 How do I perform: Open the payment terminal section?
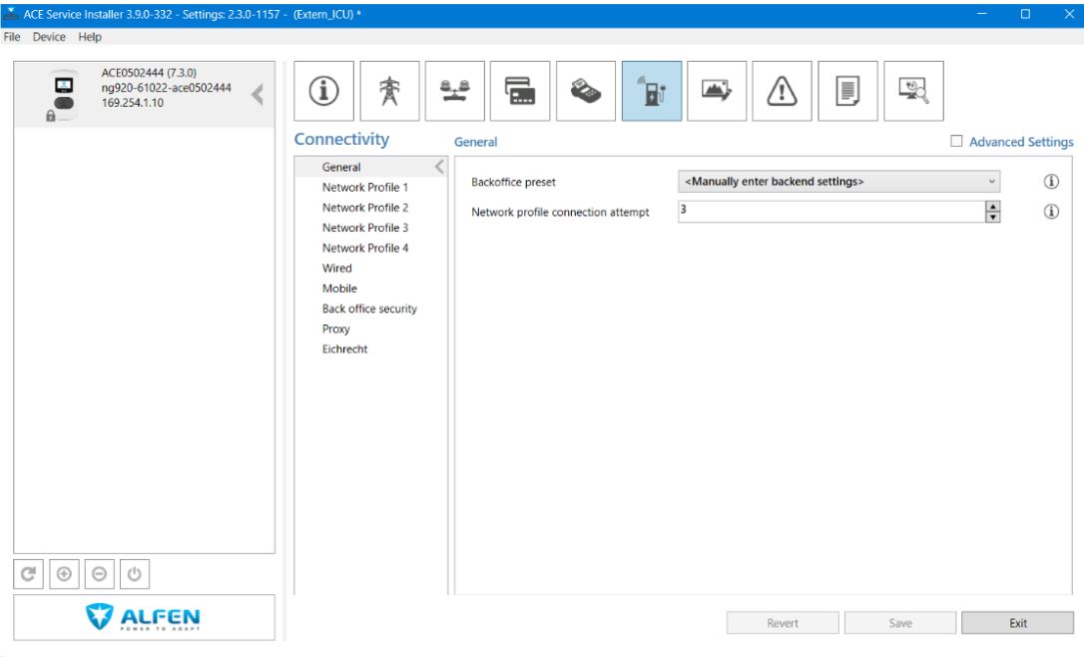586,91
